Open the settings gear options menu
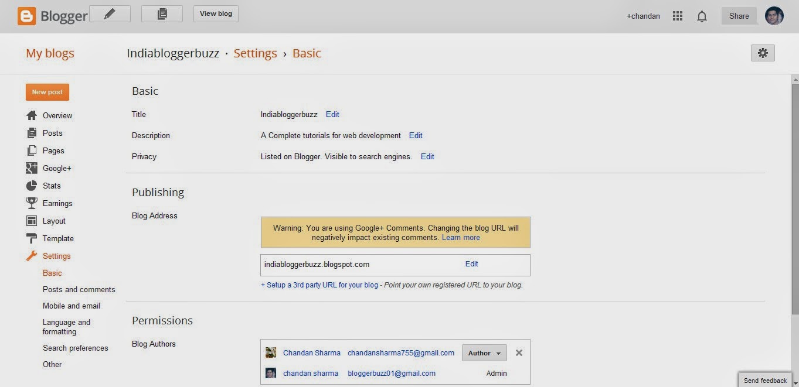The width and height of the screenshot is (799, 387). [763, 53]
